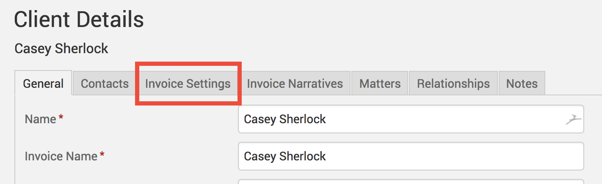
Task: Click the Invoice Name field label
Action: pyautogui.click(x=61, y=157)
